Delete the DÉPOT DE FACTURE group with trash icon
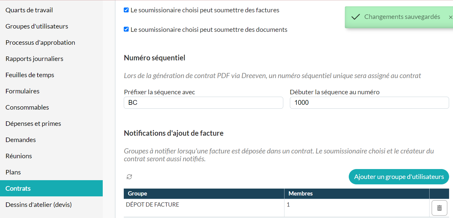This screenshot has width=453, height=218. click(x=439, y=208)
